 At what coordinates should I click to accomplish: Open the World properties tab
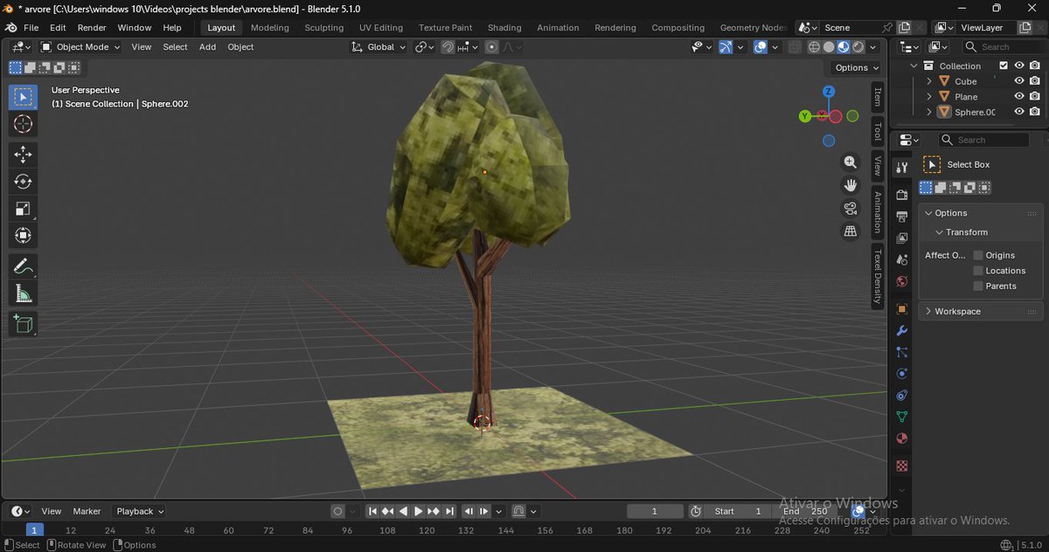tap(902, 281)
